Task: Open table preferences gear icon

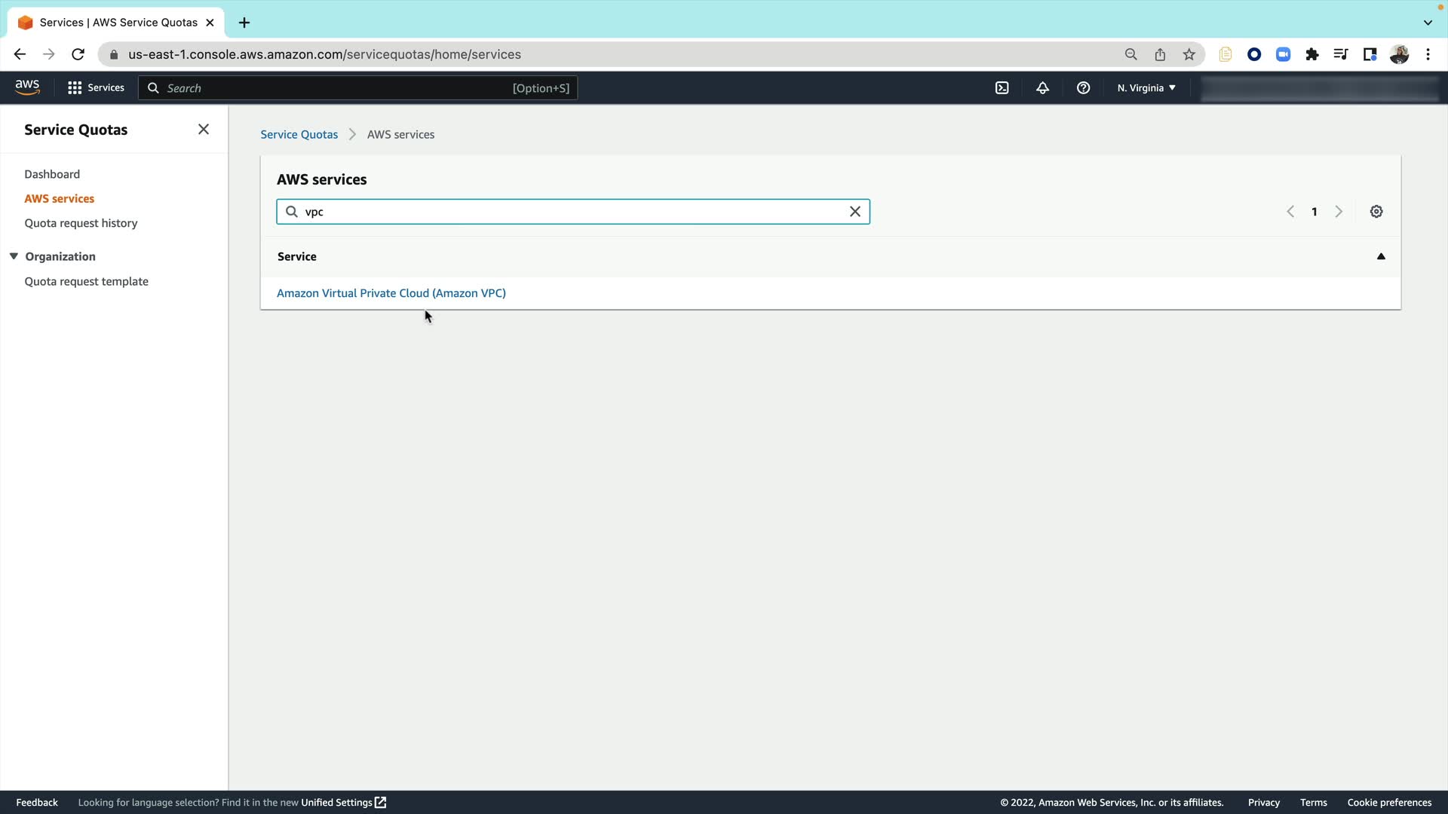Action: point(1376,212)
